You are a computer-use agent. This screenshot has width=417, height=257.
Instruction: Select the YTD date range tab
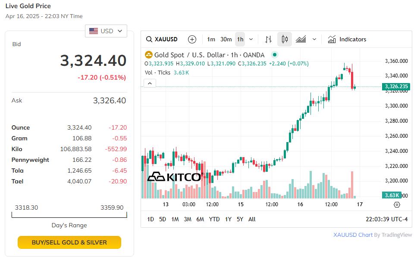tap(214, 219)
